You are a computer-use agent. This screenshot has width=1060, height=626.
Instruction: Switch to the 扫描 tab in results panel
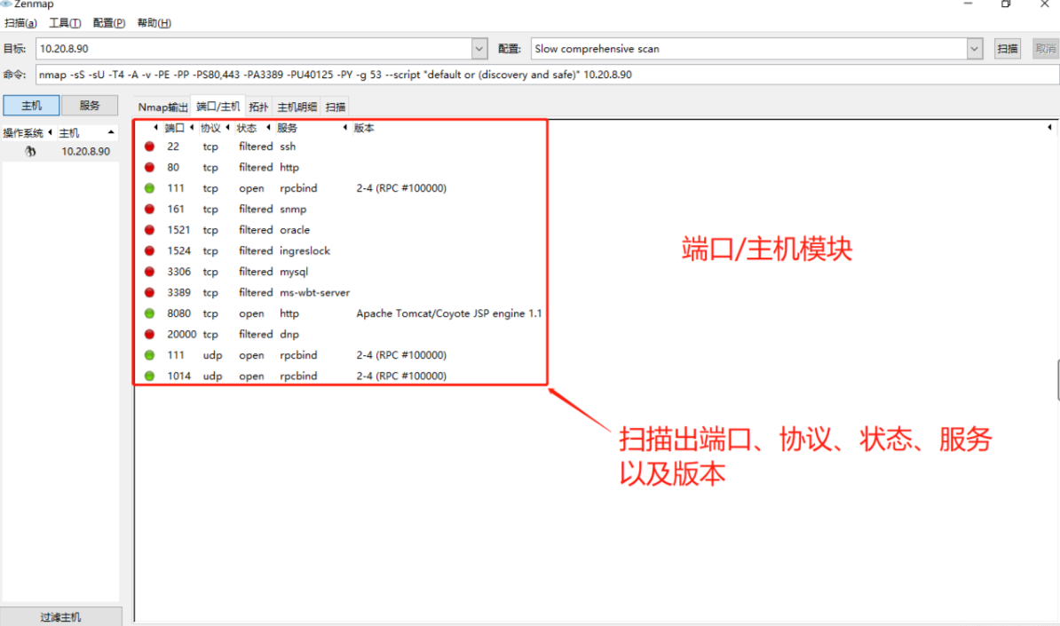tap(336, 107)
